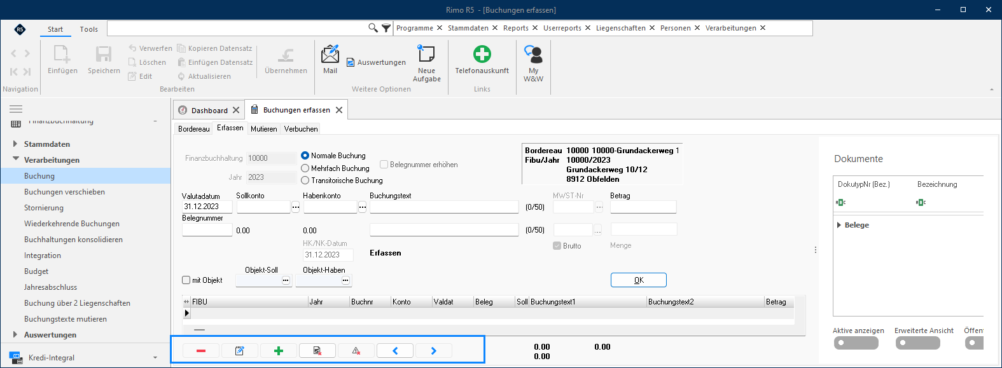This screenshot has width=1002, height=368.
Task: Click Aktualisieren in the ribbon
Action: click(x=204, y=76)
